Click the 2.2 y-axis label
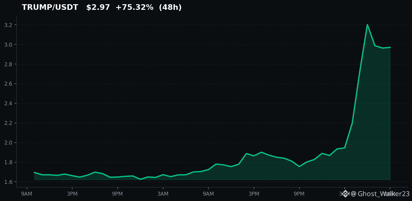 coord(9,123)
